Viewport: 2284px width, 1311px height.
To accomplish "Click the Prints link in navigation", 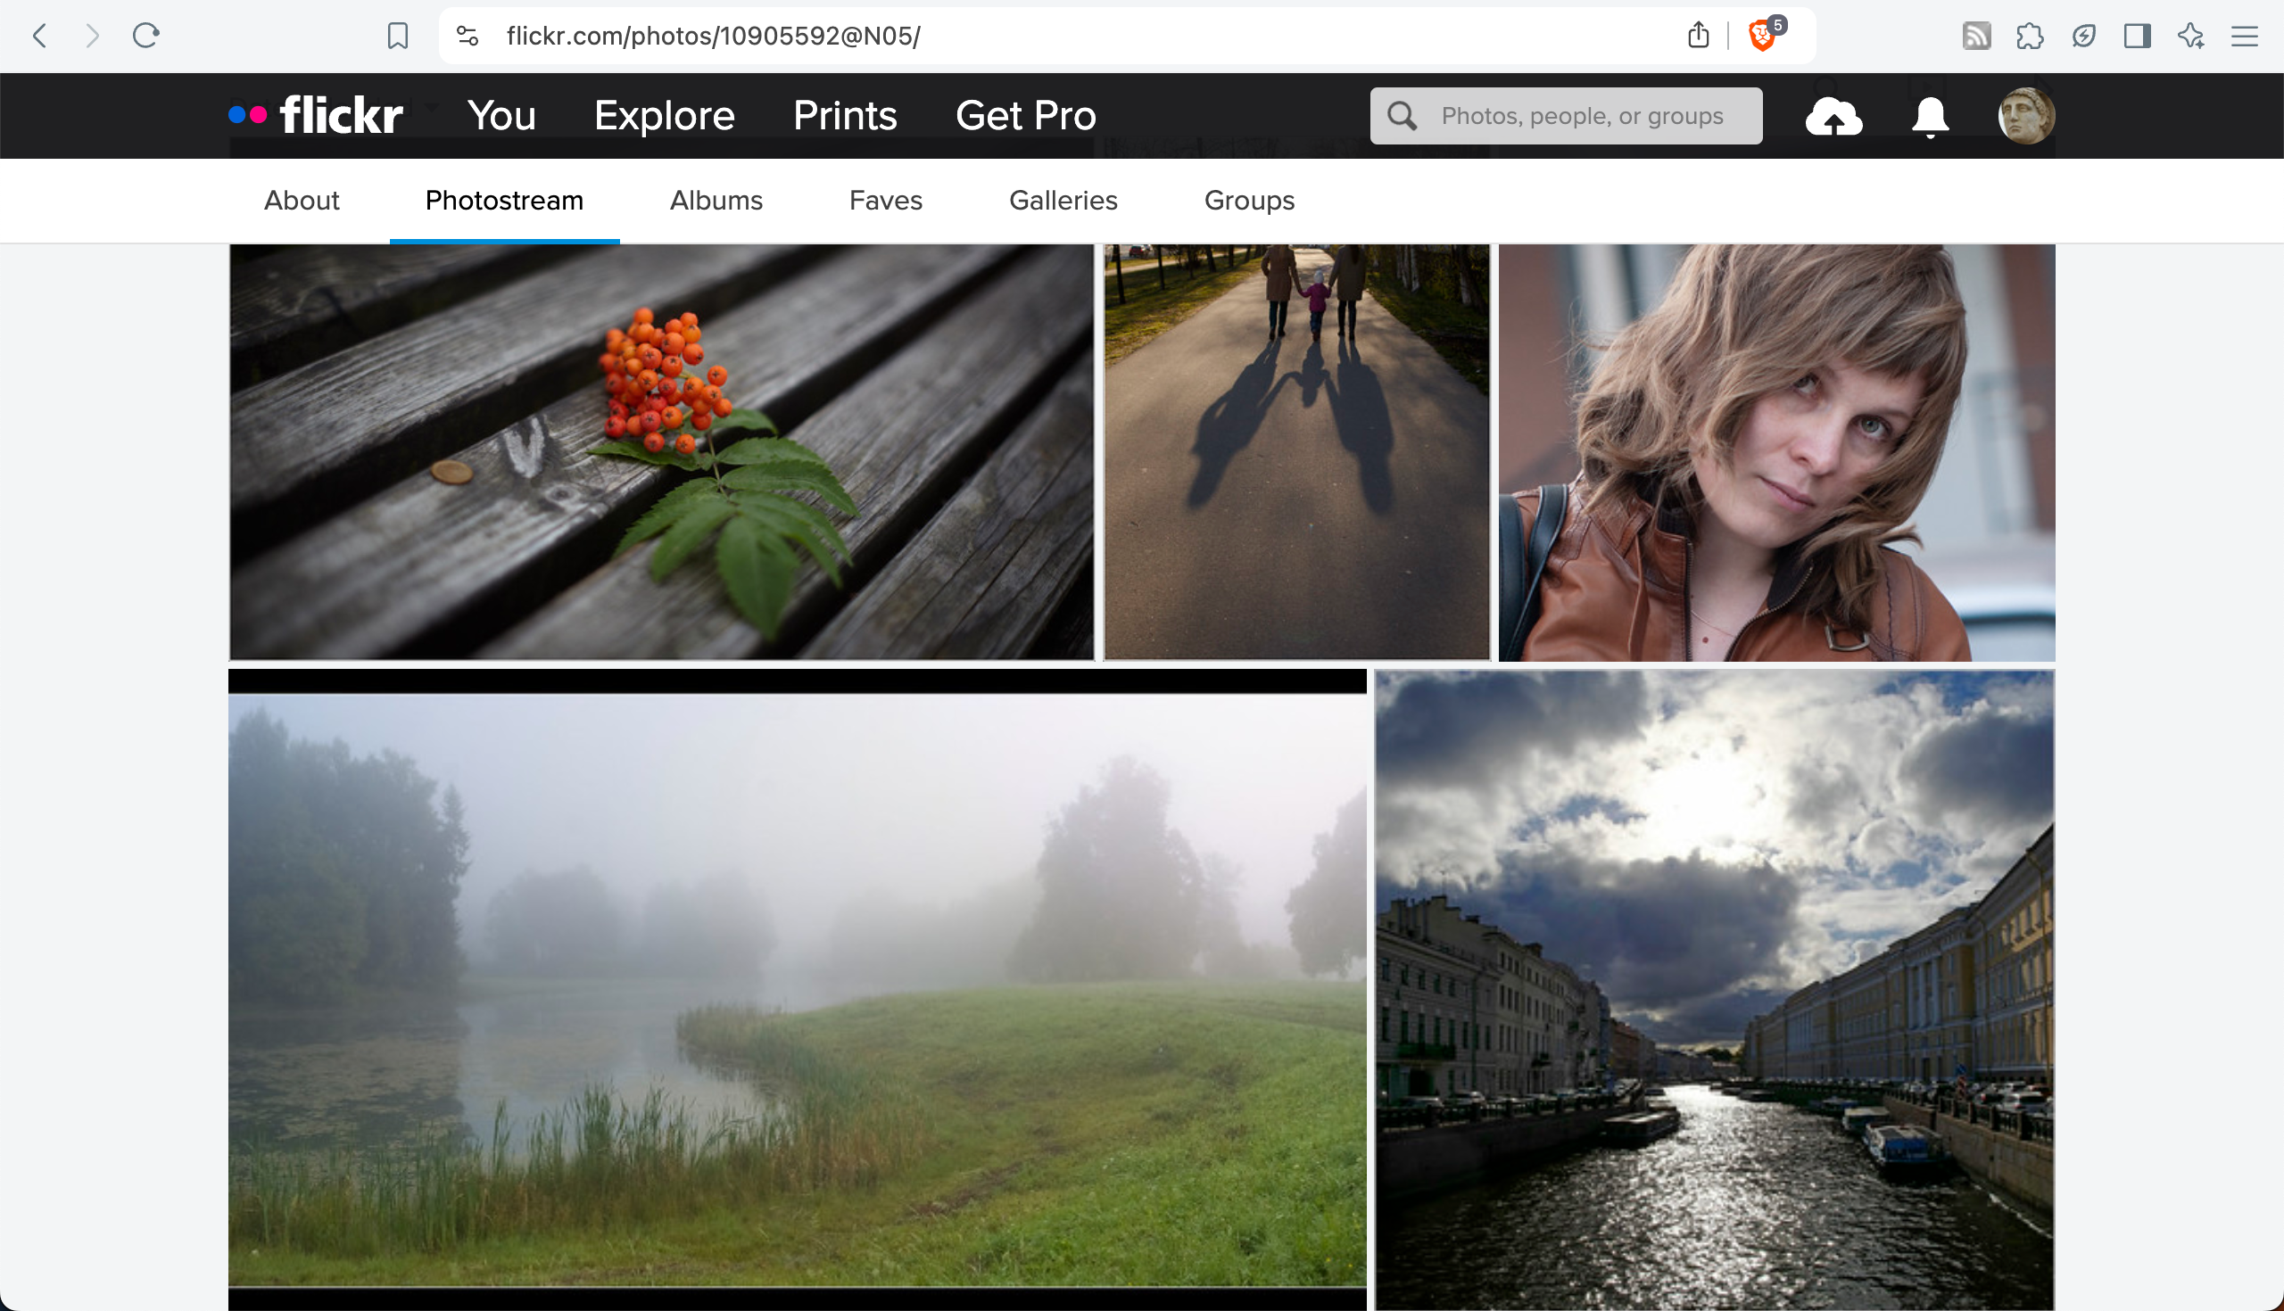I will (x=844, y=114).
